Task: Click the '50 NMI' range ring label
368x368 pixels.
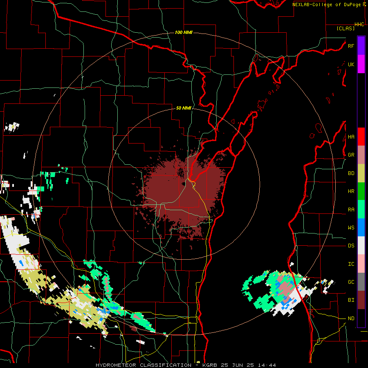Action: point(184,108)
